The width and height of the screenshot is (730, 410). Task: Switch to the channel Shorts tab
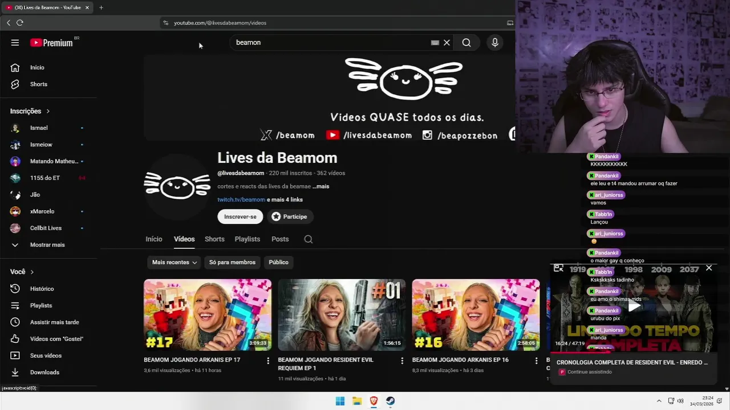[214, 239]
